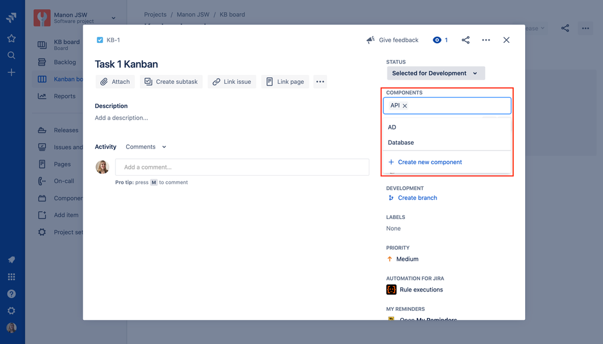Screen dimensions: 603x344
Task: Click the Manon JSW breadcrumb link
Action: coord(193,14)
